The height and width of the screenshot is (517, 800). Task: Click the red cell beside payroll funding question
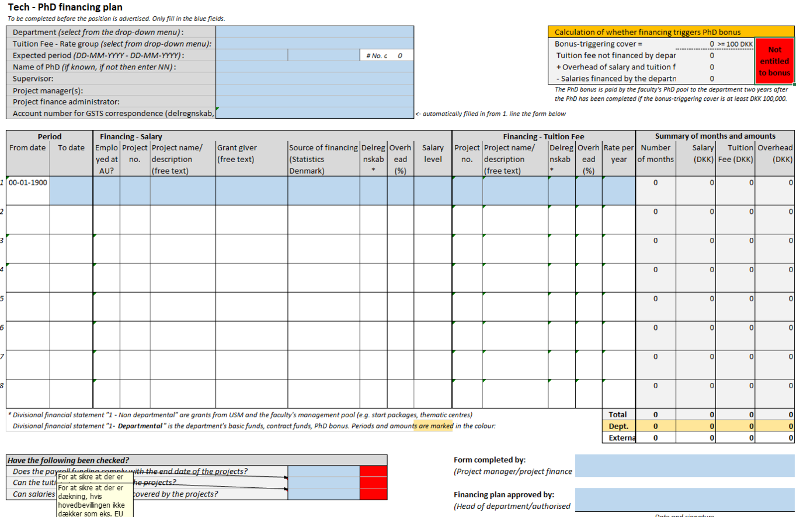[373, 472]
